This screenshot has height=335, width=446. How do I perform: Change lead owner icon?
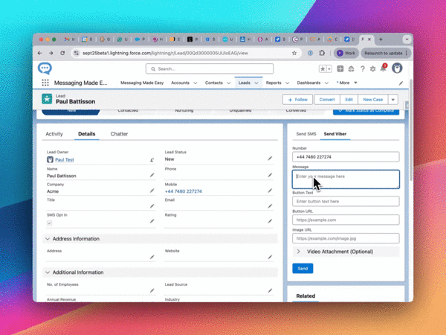[152, 159]
